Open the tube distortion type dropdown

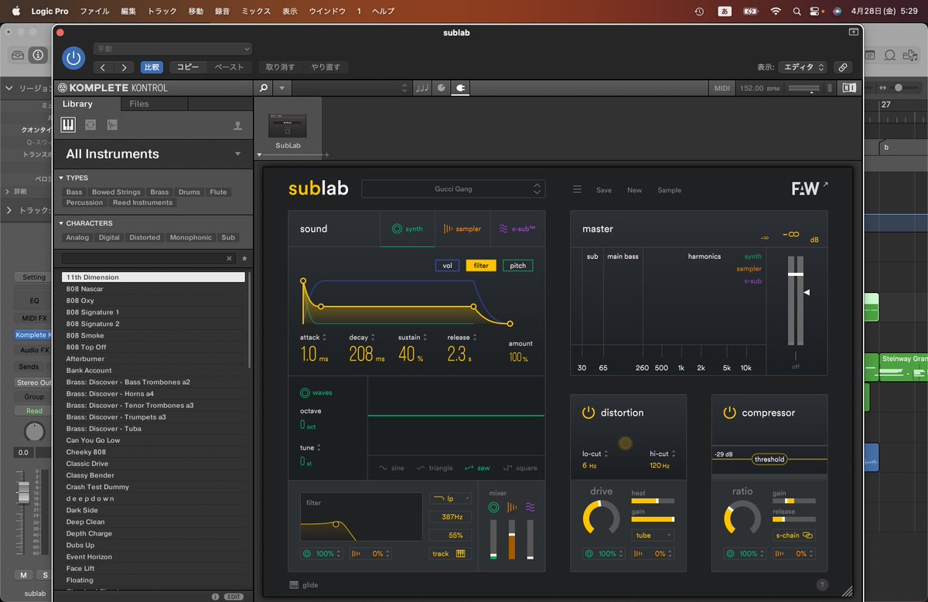tap(653, 535)
